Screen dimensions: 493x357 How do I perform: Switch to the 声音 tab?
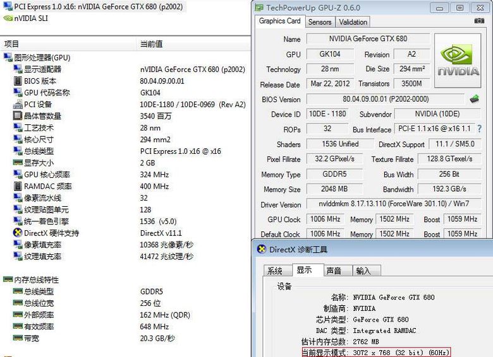(334, 271)
